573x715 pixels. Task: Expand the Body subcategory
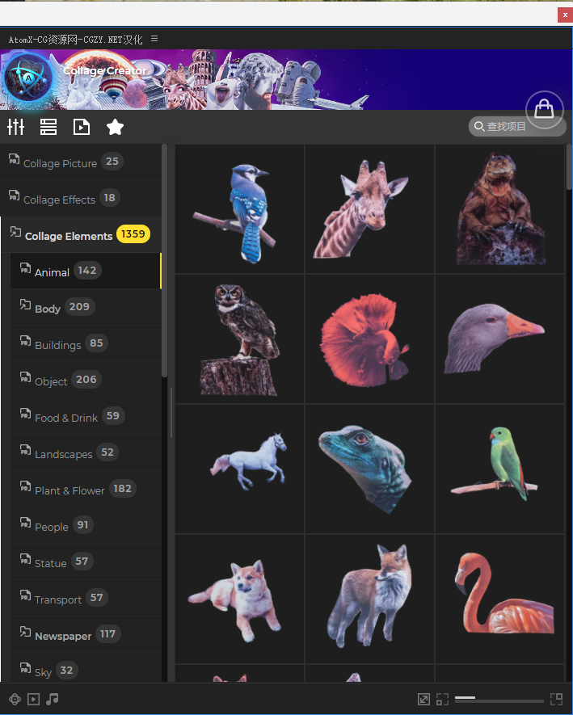click(86, 307)
